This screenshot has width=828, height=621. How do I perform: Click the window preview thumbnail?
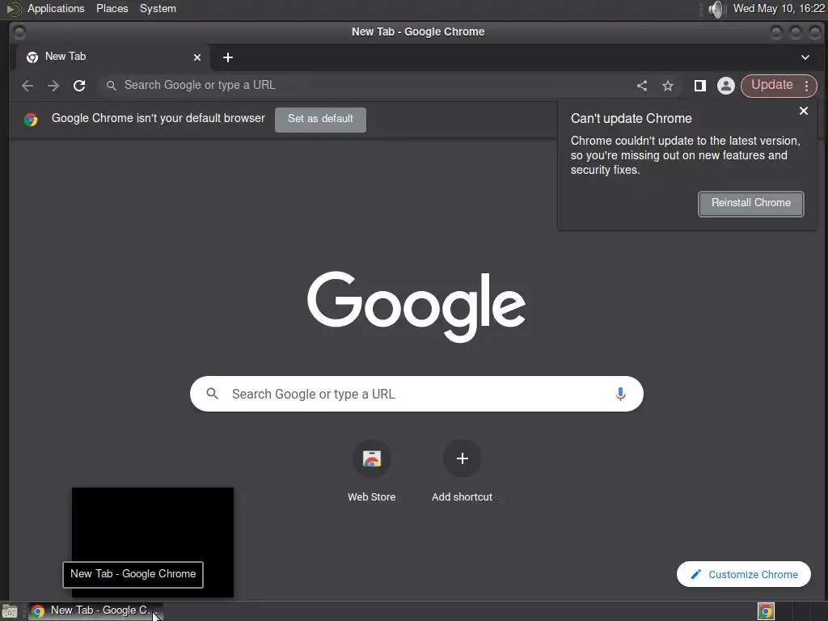153,543
